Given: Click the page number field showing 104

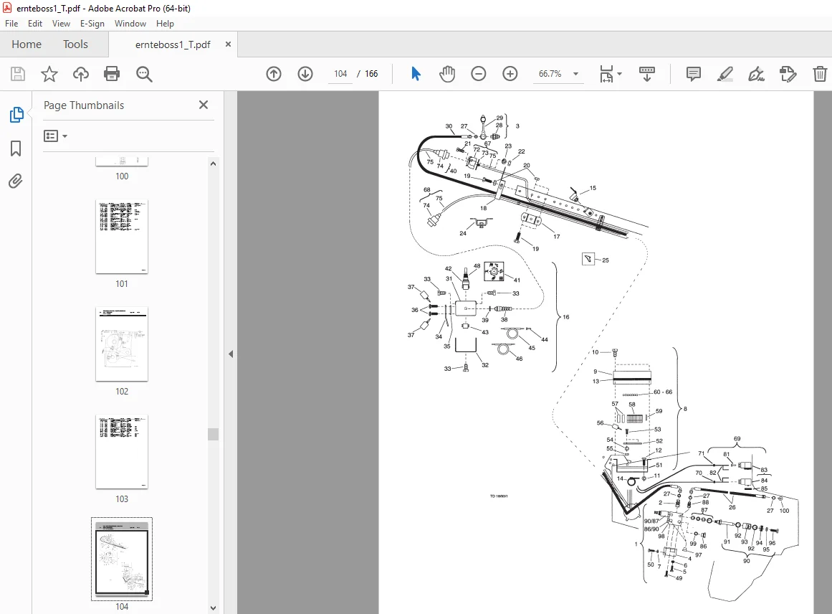Looking at the screenshot, I should (x=340, y=74).
